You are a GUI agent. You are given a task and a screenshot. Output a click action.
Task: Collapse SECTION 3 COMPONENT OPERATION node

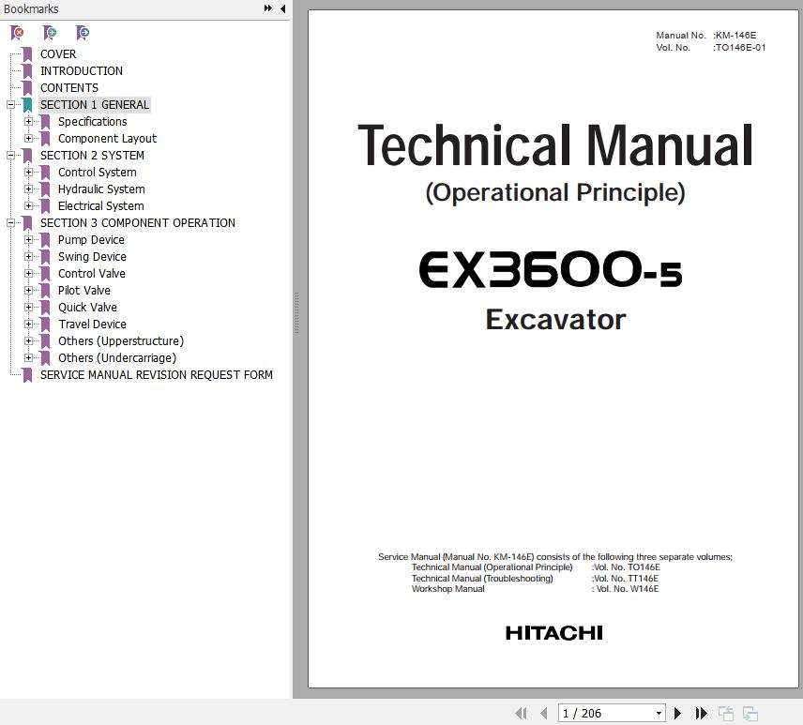pos(10,222)
